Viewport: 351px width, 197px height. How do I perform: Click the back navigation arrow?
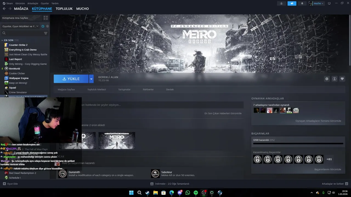(x=4, y=9)
